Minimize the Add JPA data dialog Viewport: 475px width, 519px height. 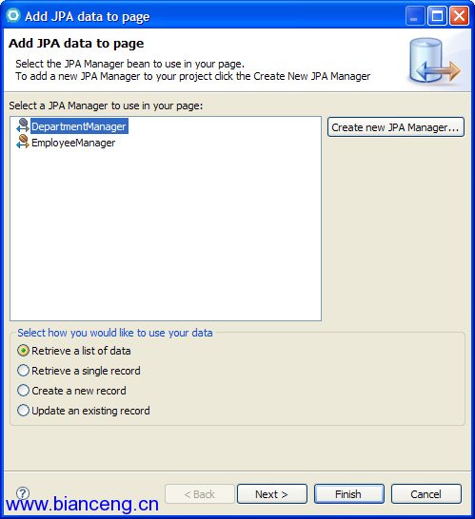[x=414, y=16]
